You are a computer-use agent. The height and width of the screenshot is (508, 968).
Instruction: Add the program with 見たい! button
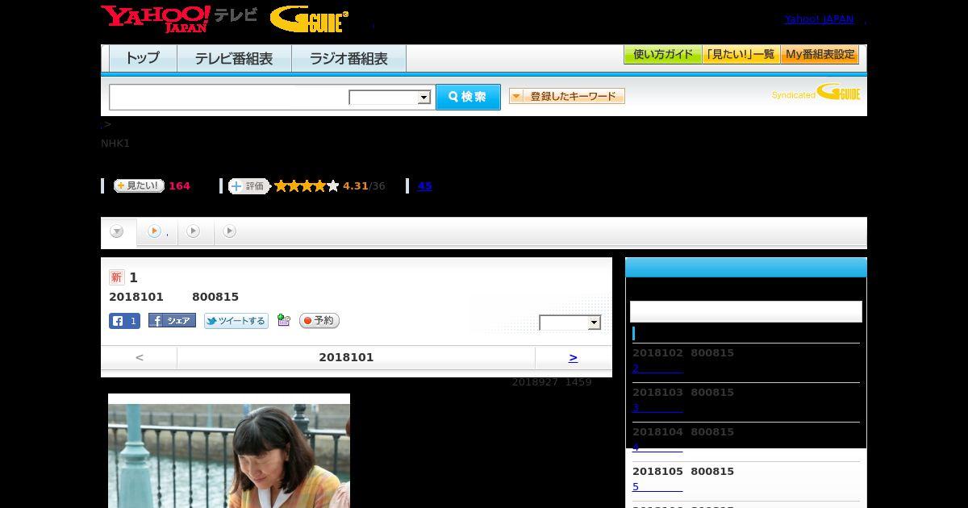tap(139, 185)
